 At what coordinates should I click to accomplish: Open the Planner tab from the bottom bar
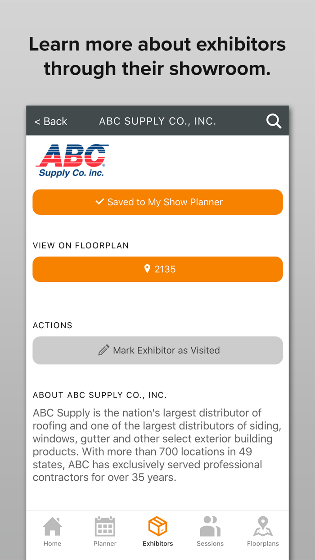point(105,531)
